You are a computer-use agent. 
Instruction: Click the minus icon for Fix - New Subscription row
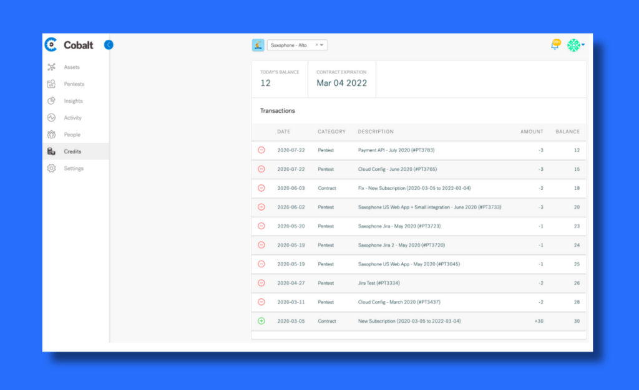pos(261,188)
